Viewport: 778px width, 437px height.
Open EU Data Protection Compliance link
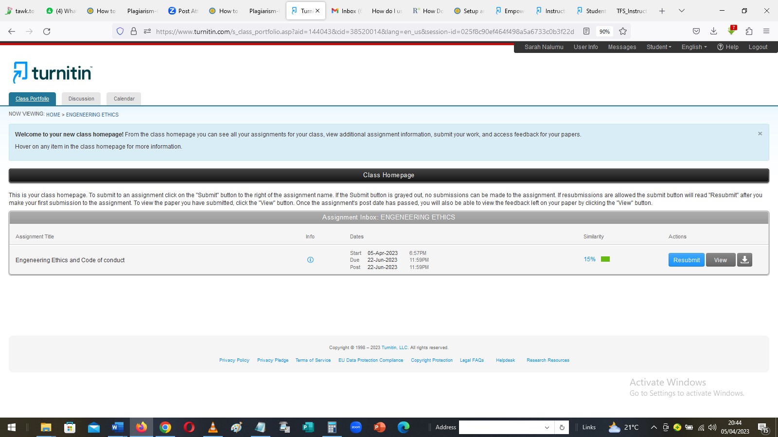click(x=371, y=360)
